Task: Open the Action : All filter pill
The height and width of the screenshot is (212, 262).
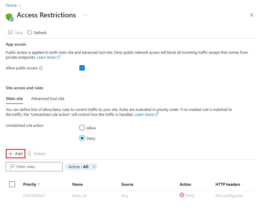Action: [x=78, y=167]
